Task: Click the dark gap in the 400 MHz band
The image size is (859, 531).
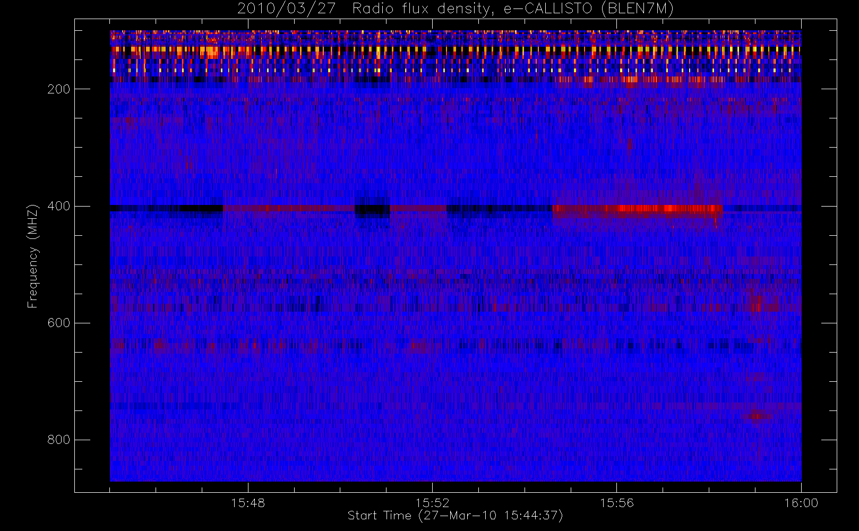Action: (372, 208)
